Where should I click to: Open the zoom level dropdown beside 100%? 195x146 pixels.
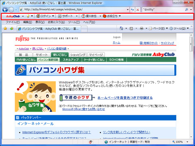(x=187, y=142)
